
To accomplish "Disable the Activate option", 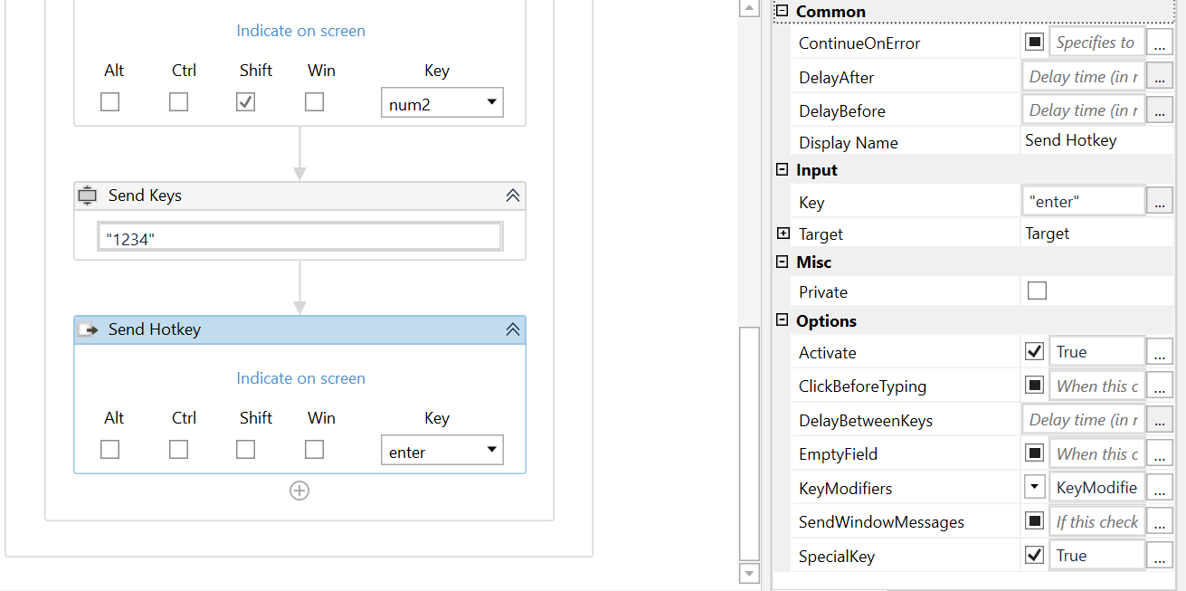I will click(x=1034, y=351).
